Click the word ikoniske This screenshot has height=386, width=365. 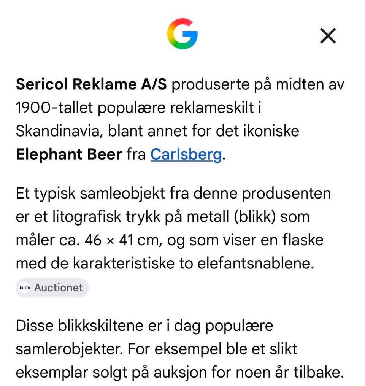271,131
